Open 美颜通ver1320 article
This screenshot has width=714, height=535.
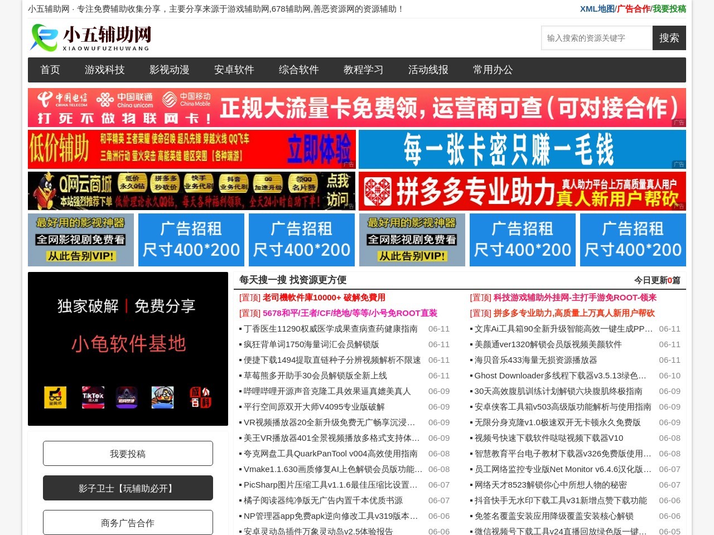pos(548,344)
